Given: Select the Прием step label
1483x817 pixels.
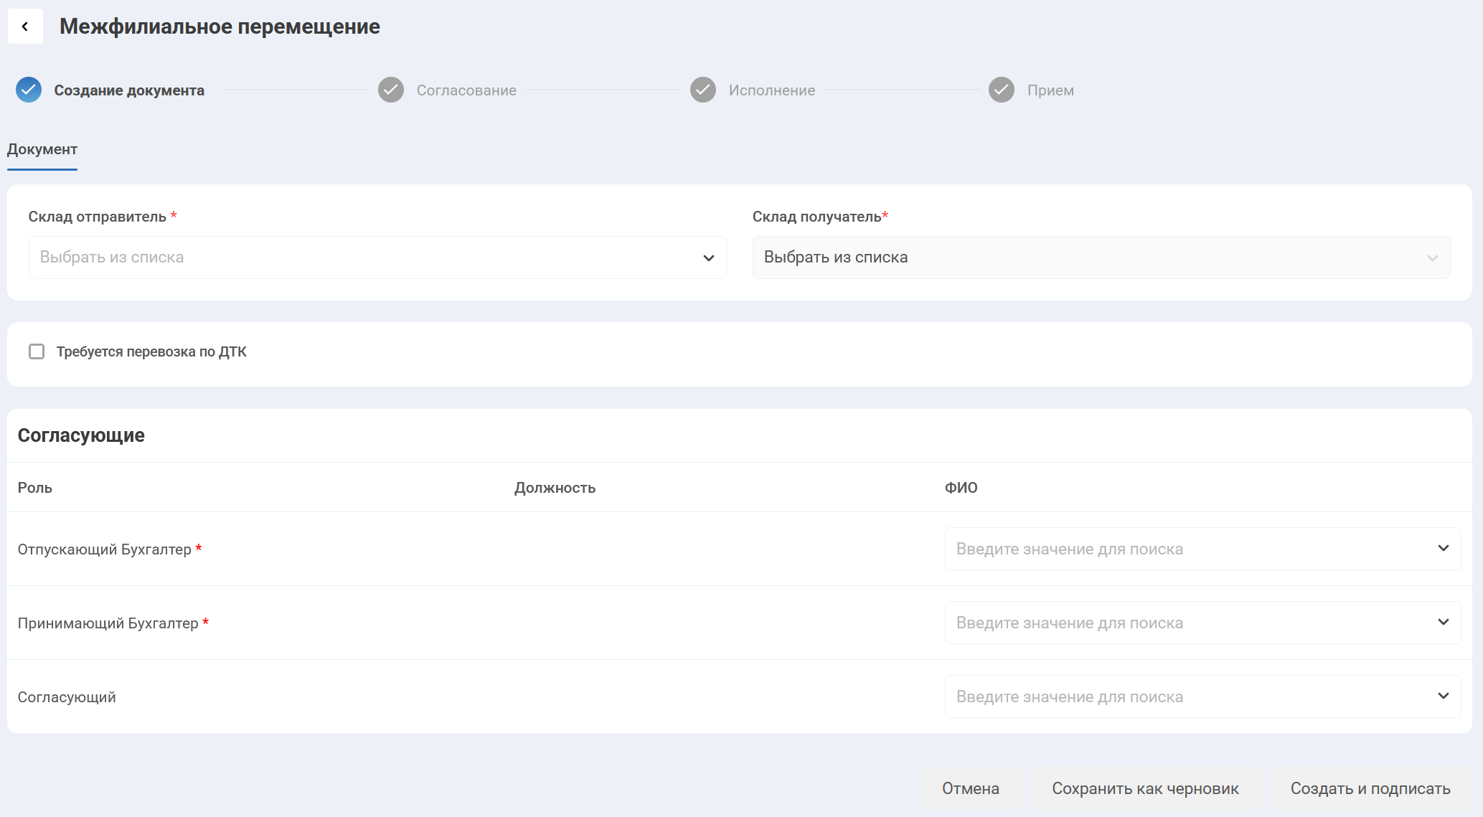Looking at the screenshot, I should coord(1050,90).
